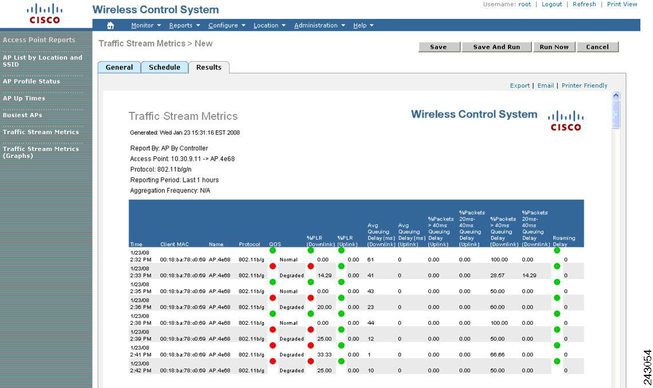The image size is (653, 388).
Task: Open the Location dropdown menu
Action: click(269, 25)
